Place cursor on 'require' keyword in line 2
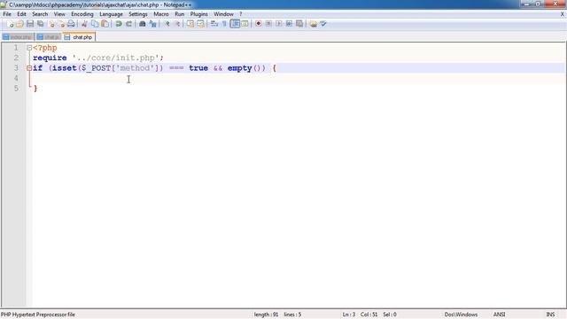 [x=50, y=58]
